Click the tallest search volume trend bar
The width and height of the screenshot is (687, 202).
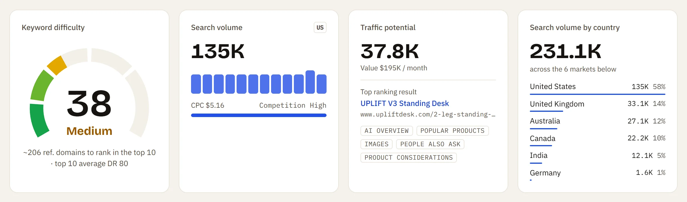click(x=310, y=82)
